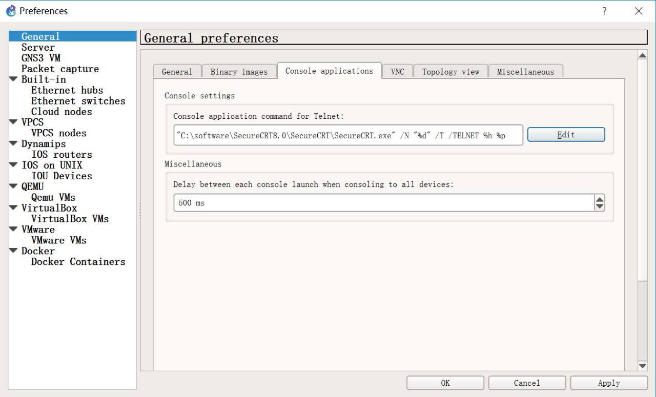Open VPCS nodes settings
This screenshot has height=397, width=656.
pos(58,133)
